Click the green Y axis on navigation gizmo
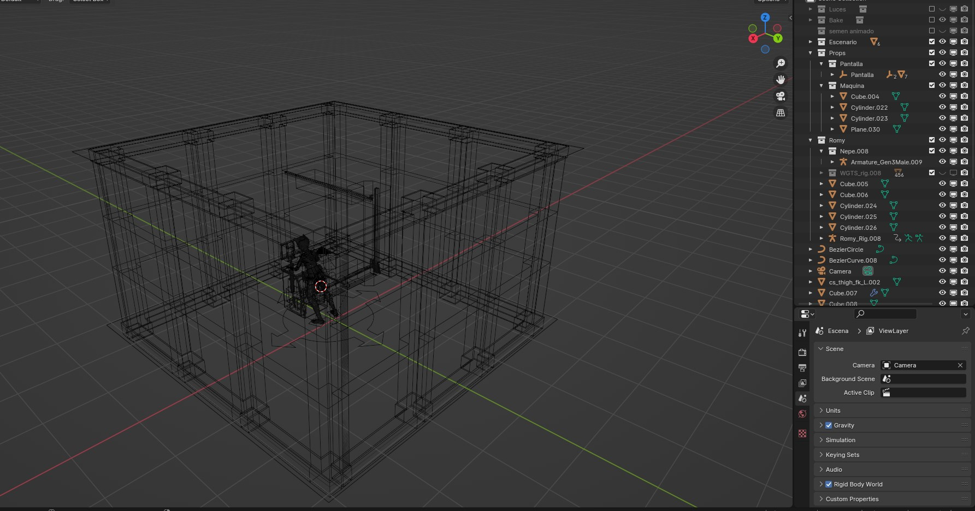975x511 pixels. tap(778, 38)
